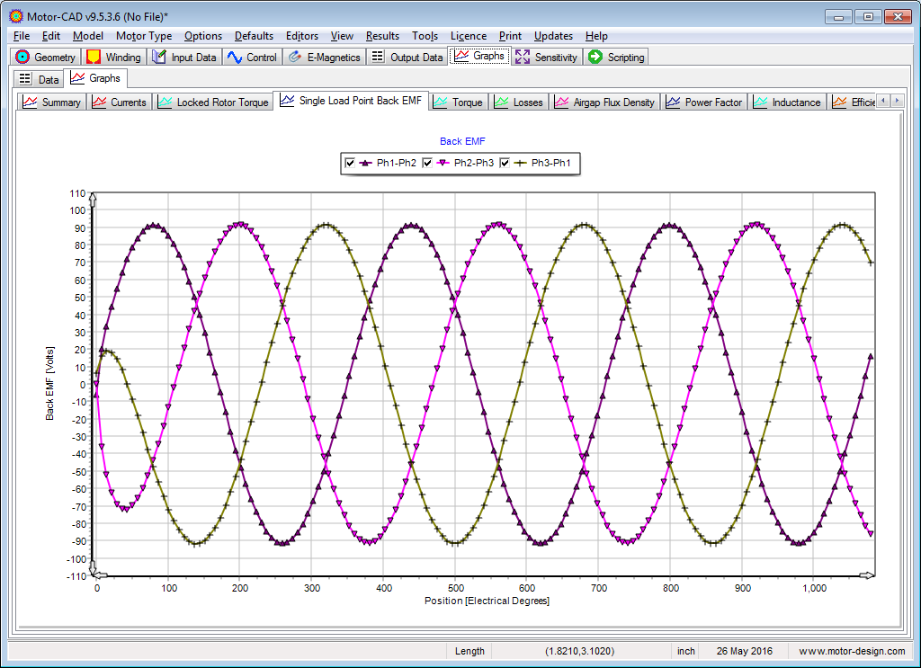The height and width of the screenshot is (668, 921).
Task: Open the Summary graph tab
Action: tap(51, 102)
